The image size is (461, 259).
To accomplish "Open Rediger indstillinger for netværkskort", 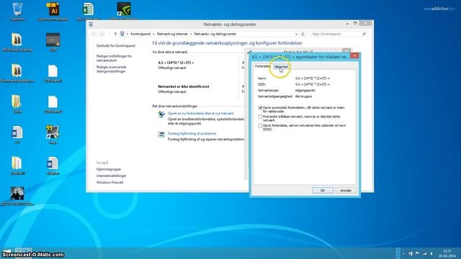I will (x=114, y=58).
